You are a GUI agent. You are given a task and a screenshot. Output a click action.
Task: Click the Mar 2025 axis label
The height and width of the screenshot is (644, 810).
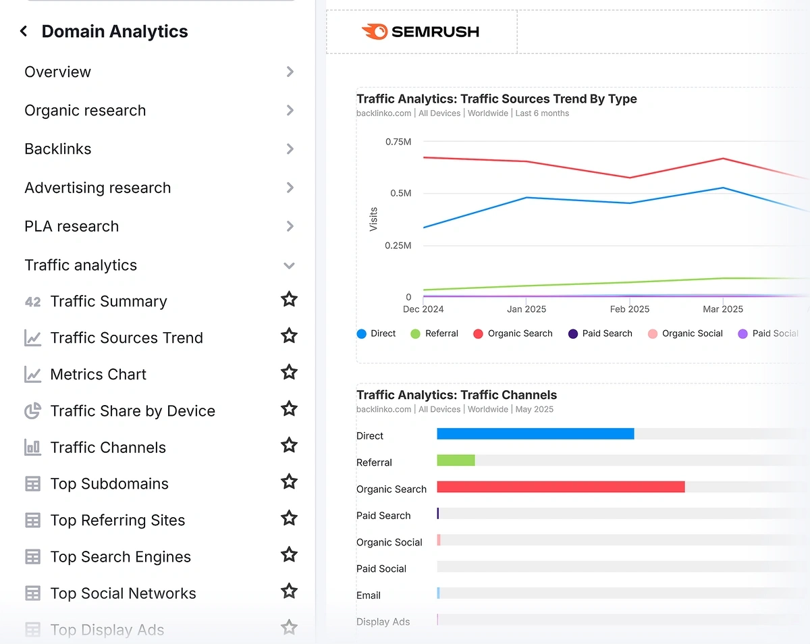click(x=723, y=309)
